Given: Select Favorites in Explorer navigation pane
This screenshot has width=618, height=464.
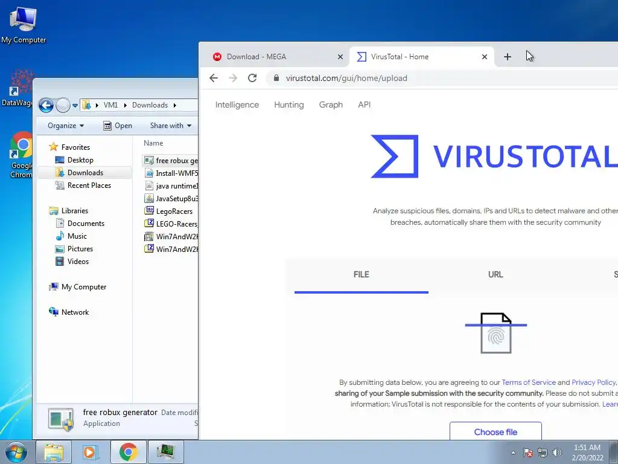Looking at the screenshot, I should [x=69, y=147].
